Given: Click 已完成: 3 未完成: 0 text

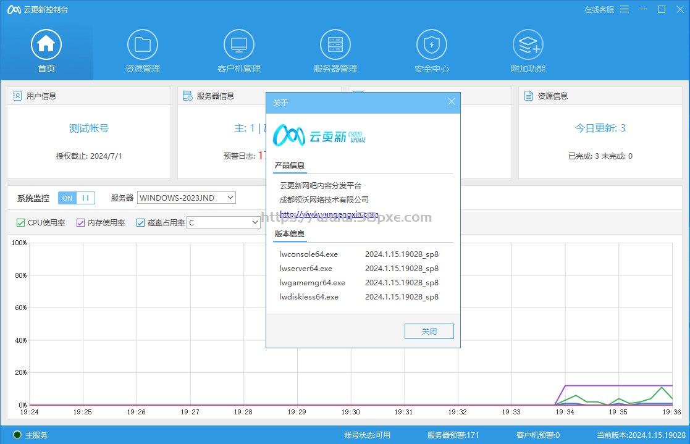Looking at the screenshot, I should tap(600, 156).
